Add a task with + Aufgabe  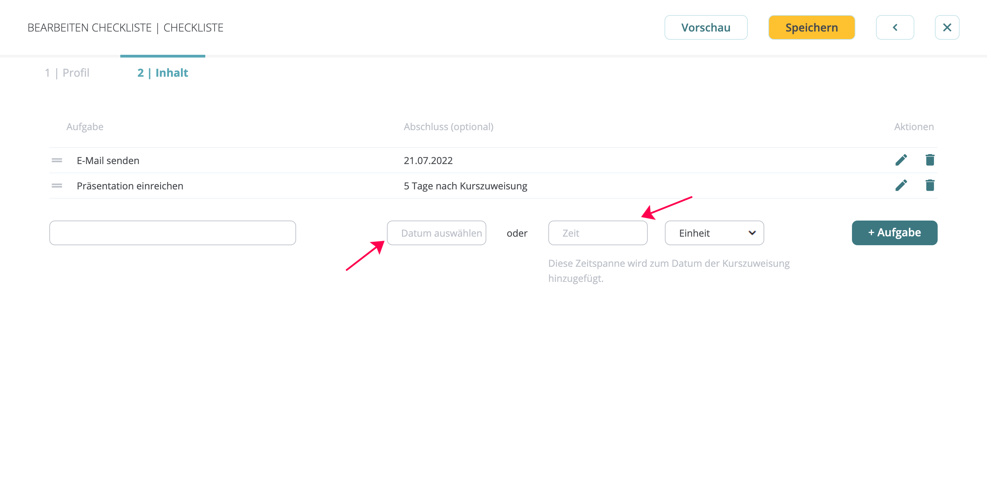pos(894,233)
